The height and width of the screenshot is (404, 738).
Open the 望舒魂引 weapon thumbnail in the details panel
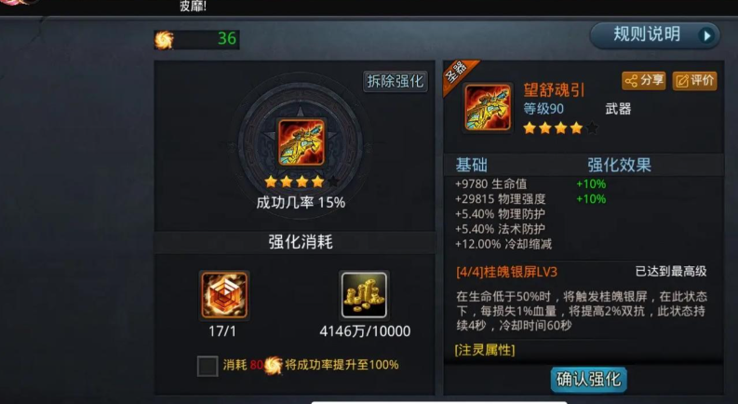point(488,107)
